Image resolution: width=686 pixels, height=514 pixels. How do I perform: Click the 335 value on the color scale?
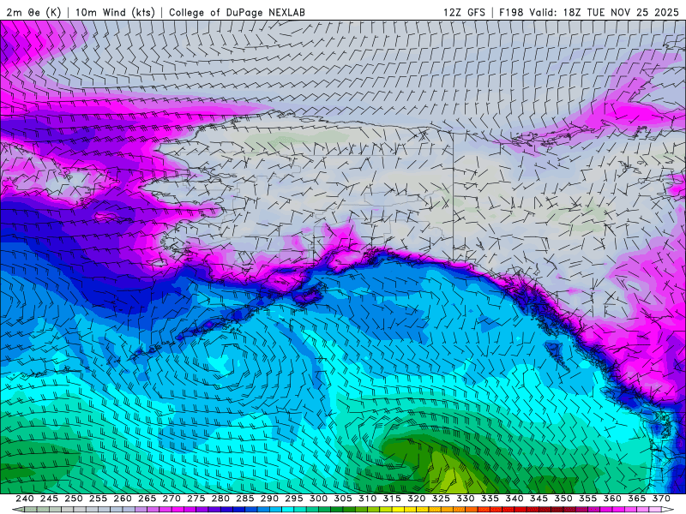tap(490, 499)
